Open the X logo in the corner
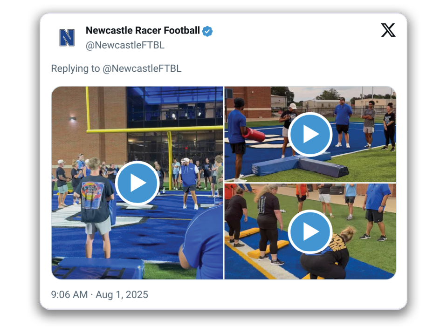This screenshot has height=333, width=447. click(388, 30)
